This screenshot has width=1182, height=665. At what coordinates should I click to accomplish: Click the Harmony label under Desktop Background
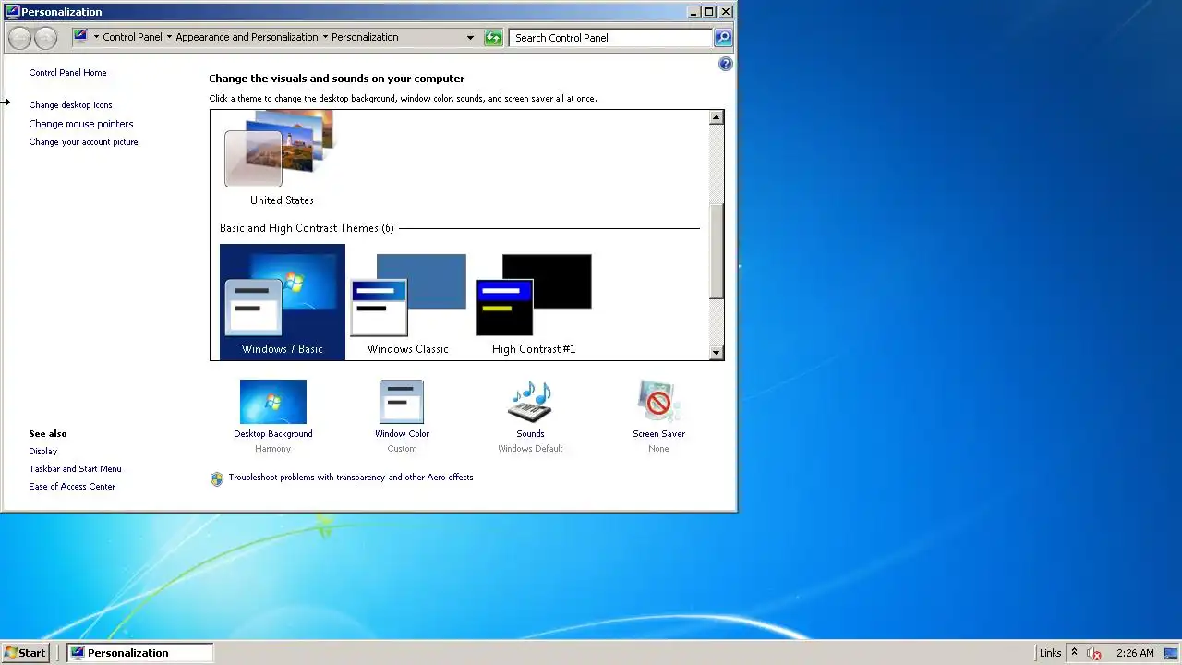pyautogui.click(x=272, y=449)
